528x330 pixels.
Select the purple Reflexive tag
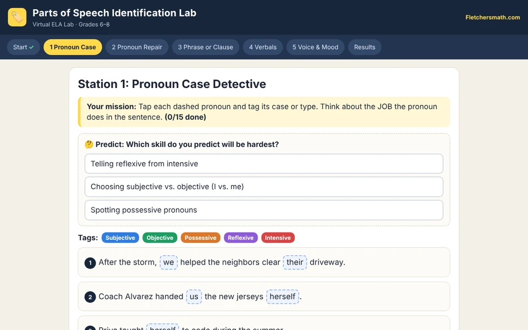point(240,238)
